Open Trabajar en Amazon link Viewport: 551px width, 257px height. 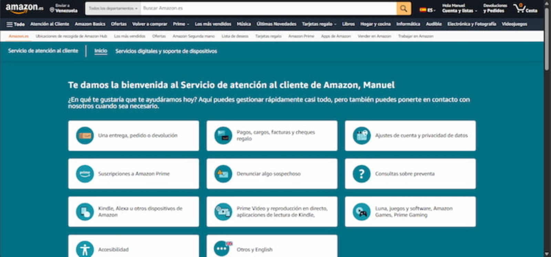click(x=416, y=36)
